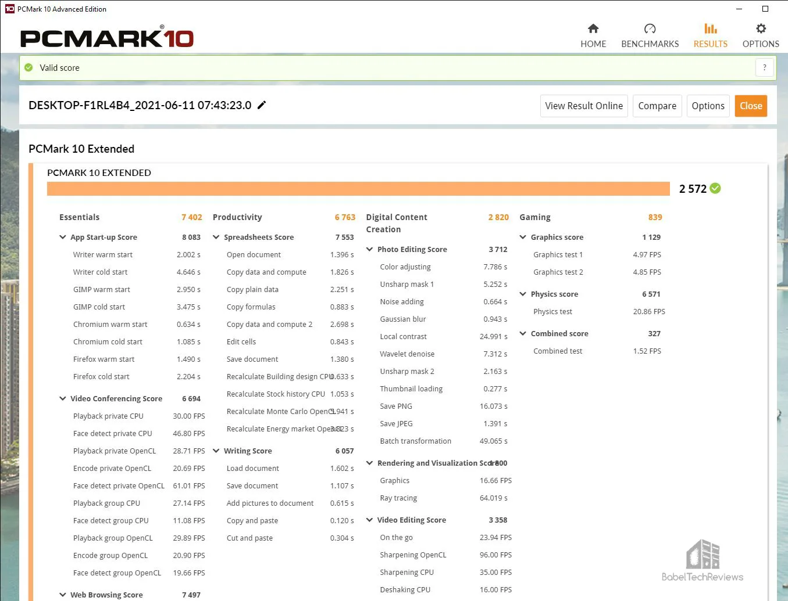
Task: Click the Writer warm start row
Action: tap(137, 254)
